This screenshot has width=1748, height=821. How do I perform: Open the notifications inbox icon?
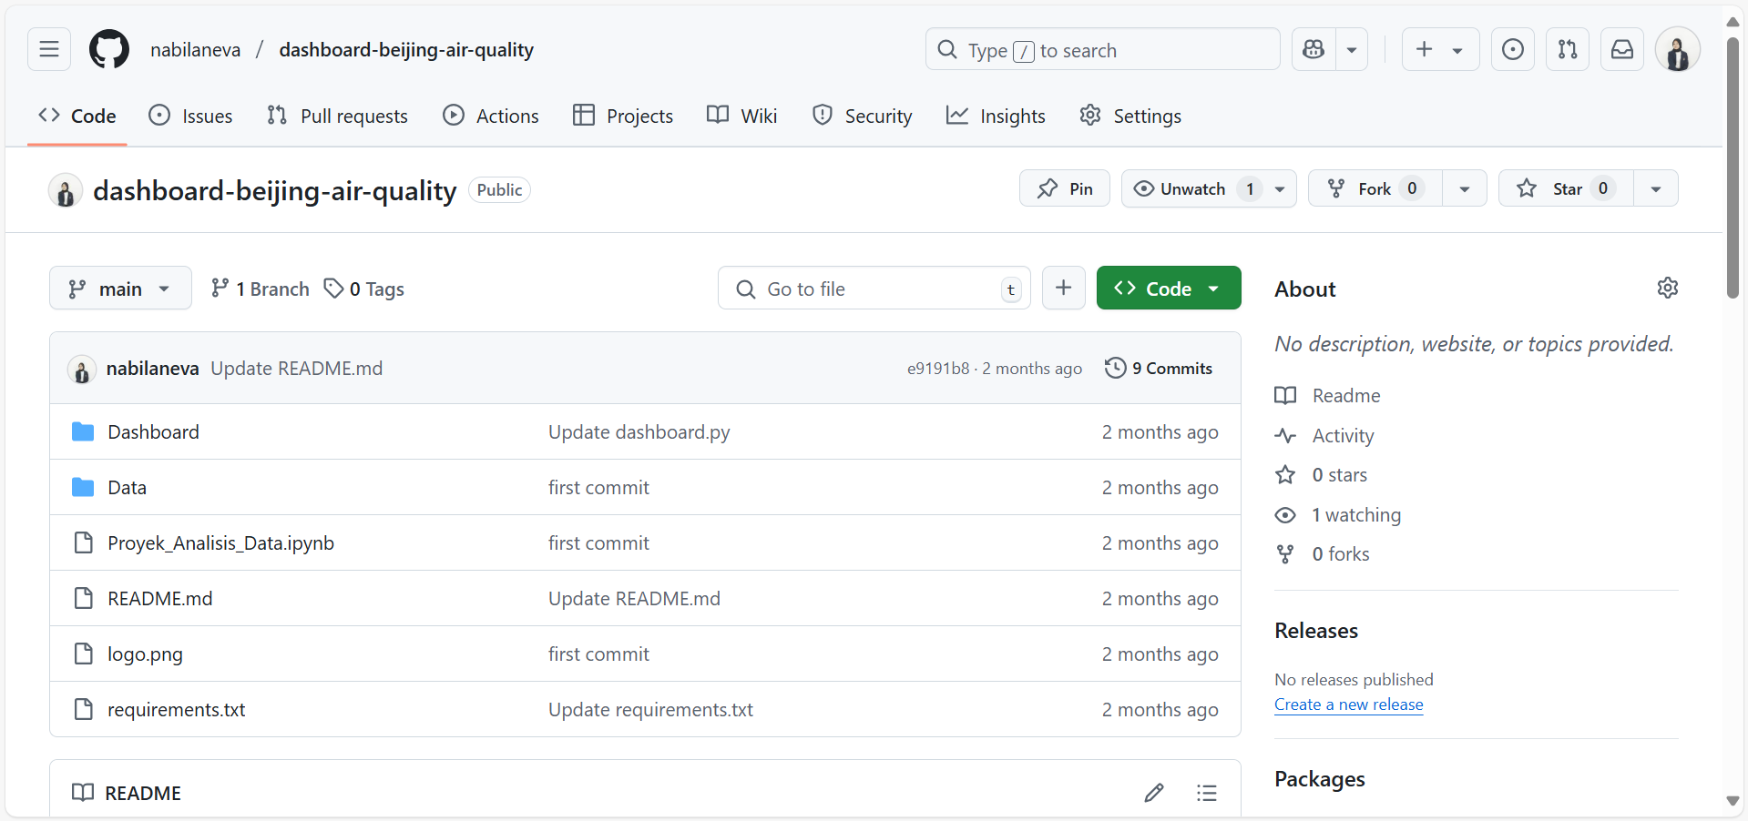coord(1622,49)
